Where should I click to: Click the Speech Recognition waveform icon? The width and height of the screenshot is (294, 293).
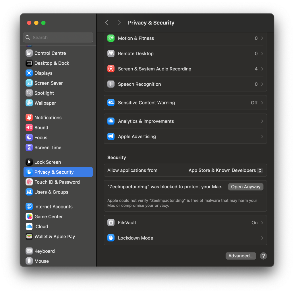(x=111, y=84)
